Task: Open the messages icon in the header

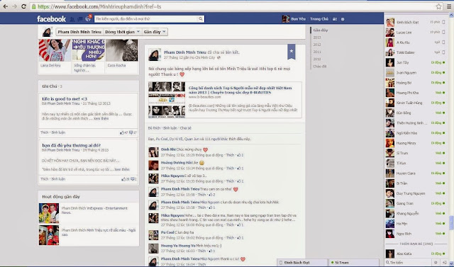Action: click(80, 19)
